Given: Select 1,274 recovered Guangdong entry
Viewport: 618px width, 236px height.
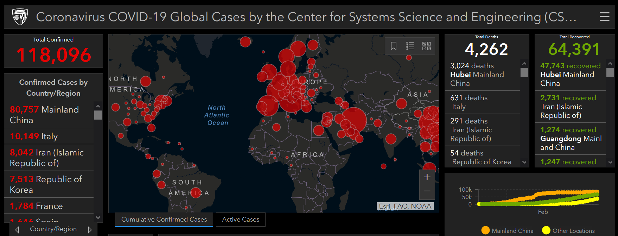Looking at the screenshot, I should click(570, 139).
